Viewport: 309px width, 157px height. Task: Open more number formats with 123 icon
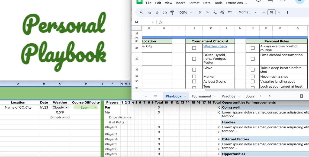coord(230,12)
